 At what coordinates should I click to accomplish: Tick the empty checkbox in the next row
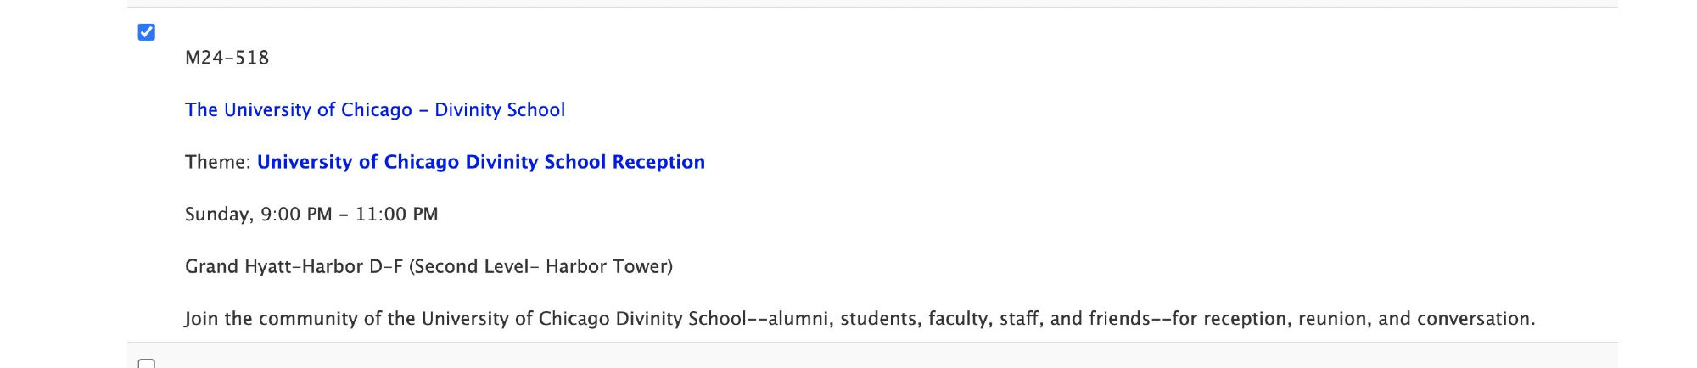coord(147,364)
